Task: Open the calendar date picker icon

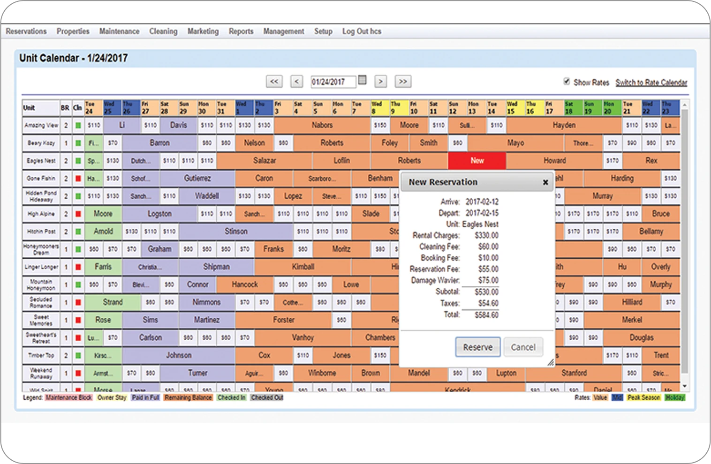Action: 362,80
